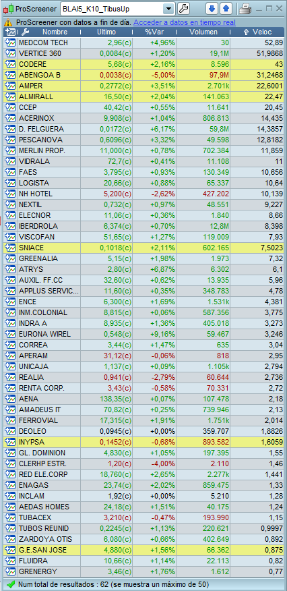This screenshot has width=287, height=591.
Task: Click the blue up arrow button
Action: click(x=226, y=9)
